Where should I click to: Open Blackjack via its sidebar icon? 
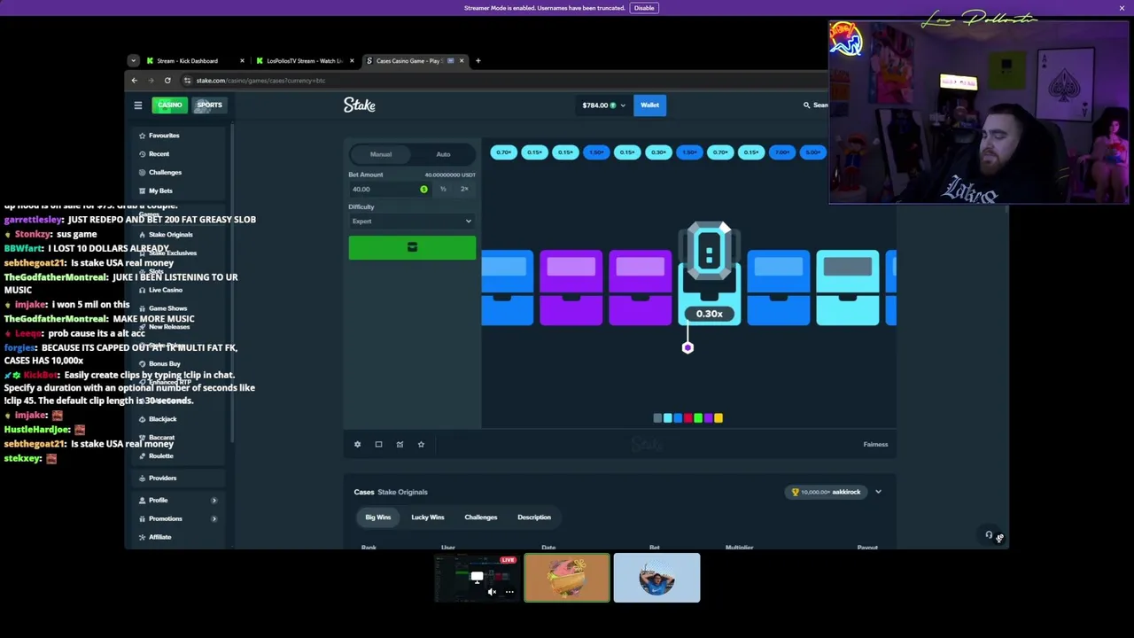coord(142,419)
